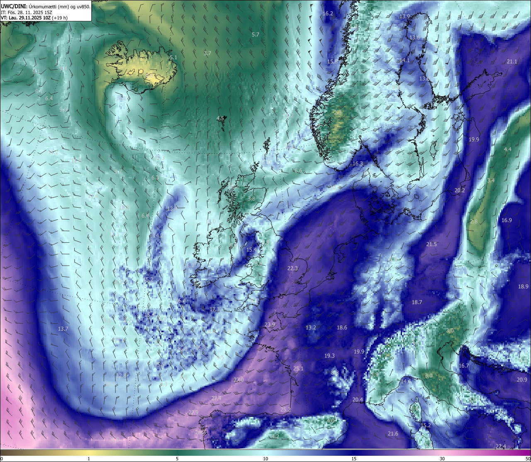Click the map value "5.1" by Iceland

pos(173,58)
